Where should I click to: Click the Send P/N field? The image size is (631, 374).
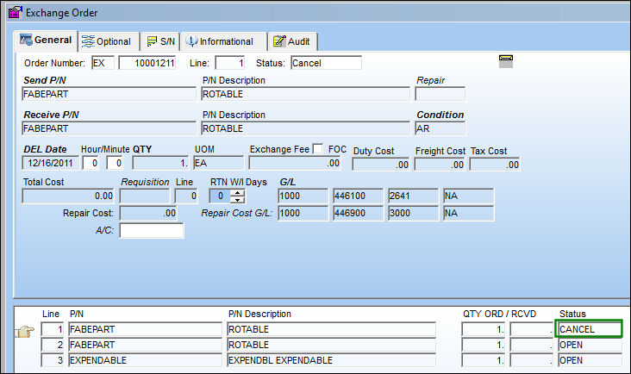click(x=109, y=94)
